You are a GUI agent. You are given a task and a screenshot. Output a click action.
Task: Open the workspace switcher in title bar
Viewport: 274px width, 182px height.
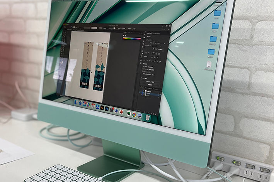170,26
